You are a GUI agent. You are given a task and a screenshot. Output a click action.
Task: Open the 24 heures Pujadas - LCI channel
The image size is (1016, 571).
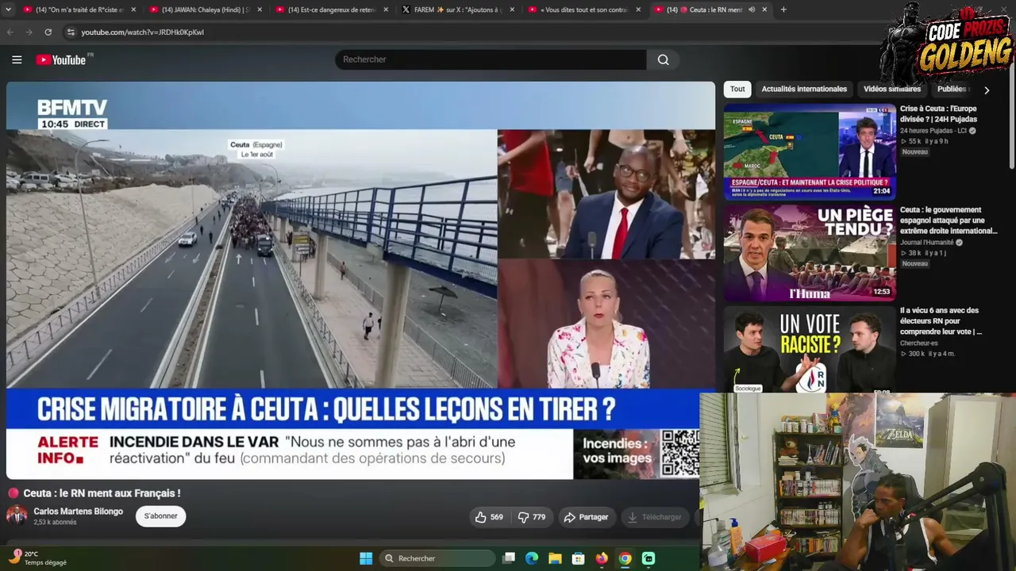(x=933, y=130)
